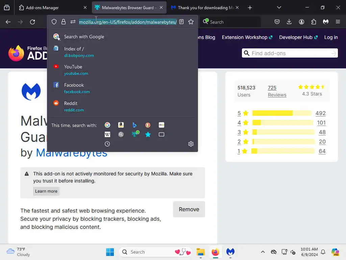Open the dl.bobpony.com Index suggestion
This screenshot has height=260, width=346.
tap(122, 52)
